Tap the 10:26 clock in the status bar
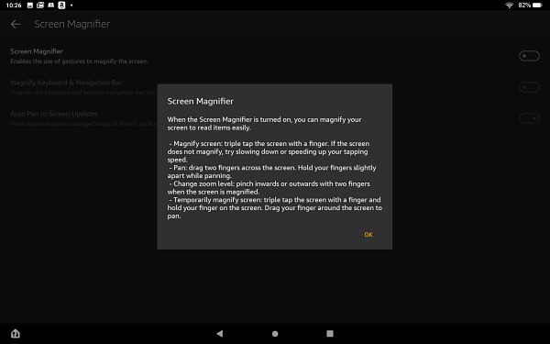Image resolution: width=550 pixels, height=344 pixels. point(14,6)
